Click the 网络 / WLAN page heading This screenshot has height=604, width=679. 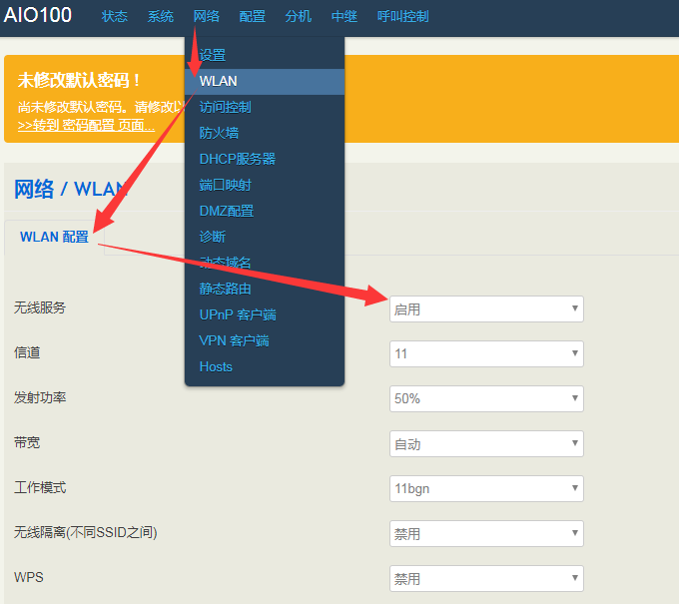71,190
